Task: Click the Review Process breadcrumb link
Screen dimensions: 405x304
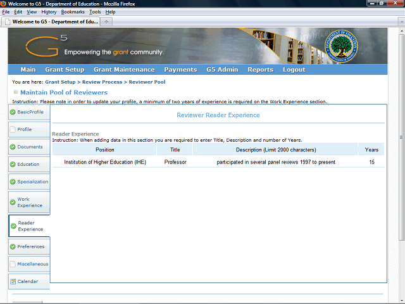Action: 101,82
